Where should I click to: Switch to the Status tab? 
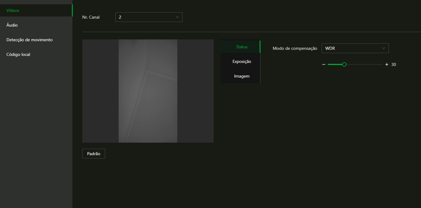[x=240, y=47]
